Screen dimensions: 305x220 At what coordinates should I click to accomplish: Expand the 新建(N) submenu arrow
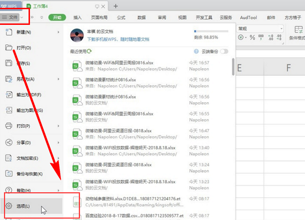point(58,32)
